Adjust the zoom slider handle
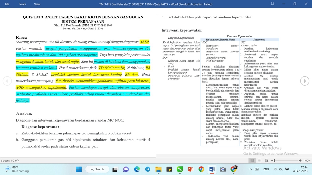The width and height of the screenshot is (312, 175). [274, 160]
